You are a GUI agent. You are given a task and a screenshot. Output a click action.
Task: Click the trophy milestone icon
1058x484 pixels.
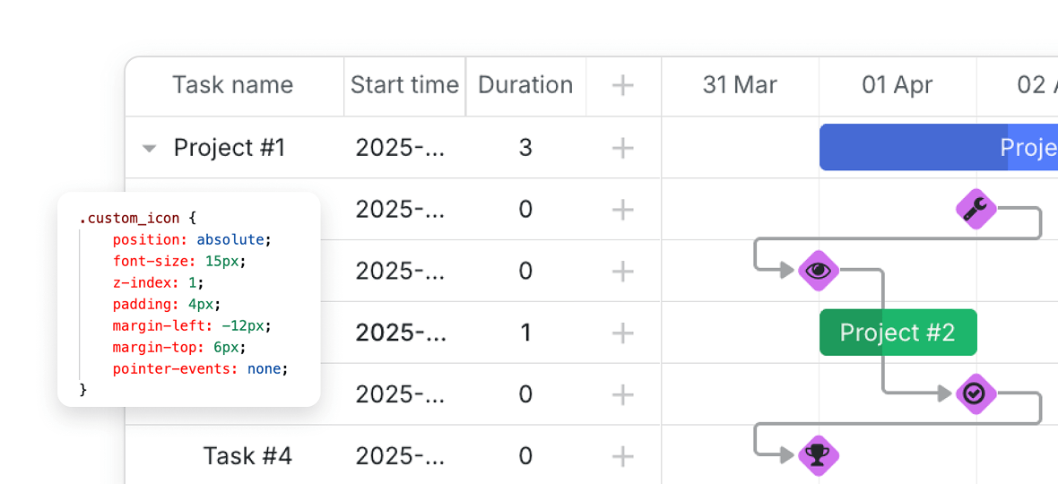818,455
